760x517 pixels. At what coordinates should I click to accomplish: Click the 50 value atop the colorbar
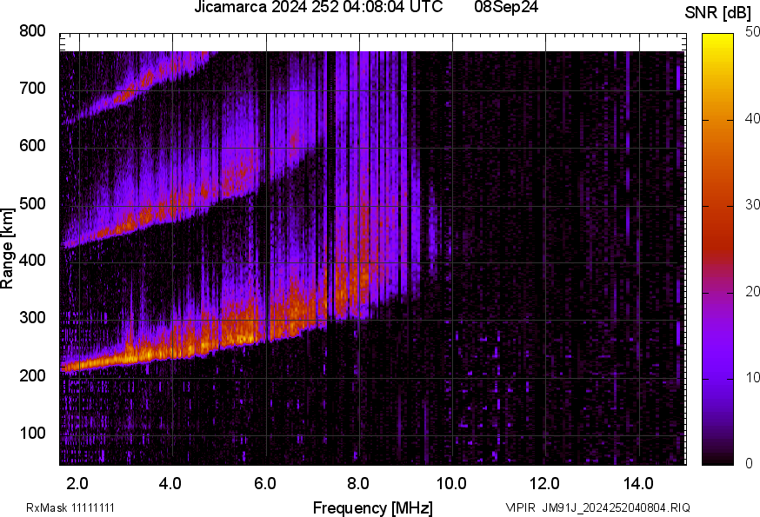[751, 32]
